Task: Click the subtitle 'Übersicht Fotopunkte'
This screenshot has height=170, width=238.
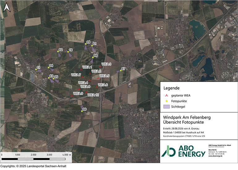Action: tap(184, 122)
